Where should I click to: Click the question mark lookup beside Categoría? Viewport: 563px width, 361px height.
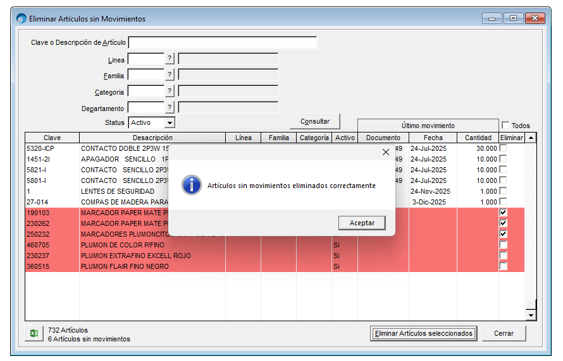(170, 91)
